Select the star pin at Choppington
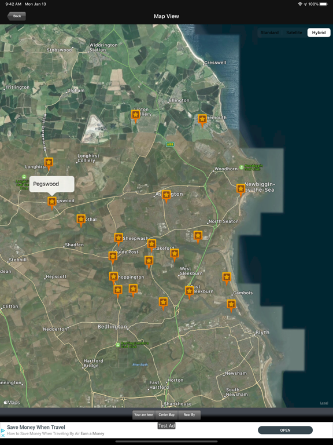This screenshot has height=445, width=333. (x=113, y=278)
